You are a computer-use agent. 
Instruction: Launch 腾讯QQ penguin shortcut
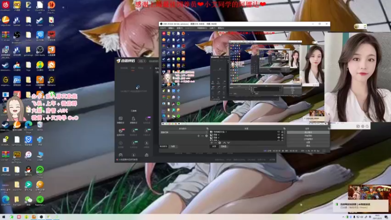(28, 171)
